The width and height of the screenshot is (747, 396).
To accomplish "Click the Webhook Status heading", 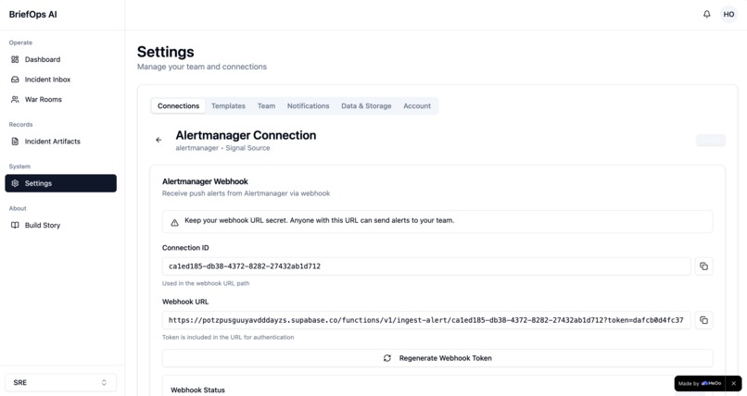I will [x=197, y=390].
